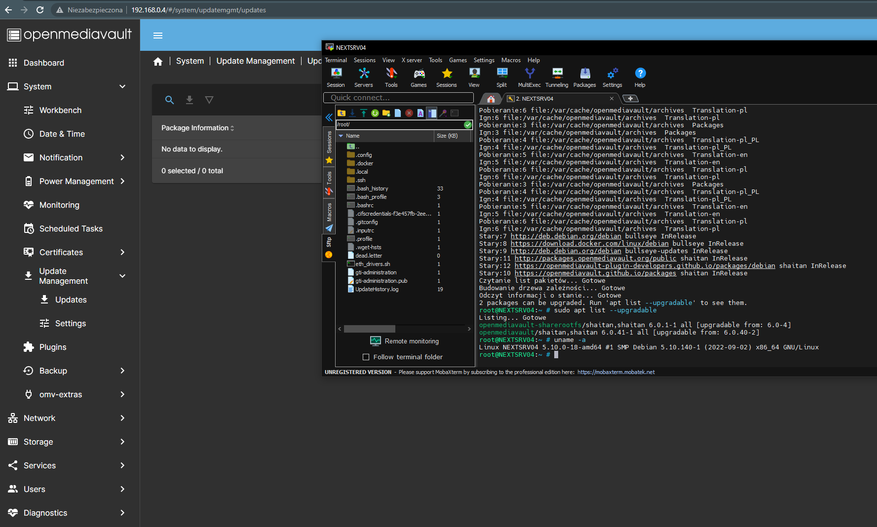Open the Tunneling toolbar icon
Image resolution: width=877 pixels, height=527 pixels.
click(557, 77)
